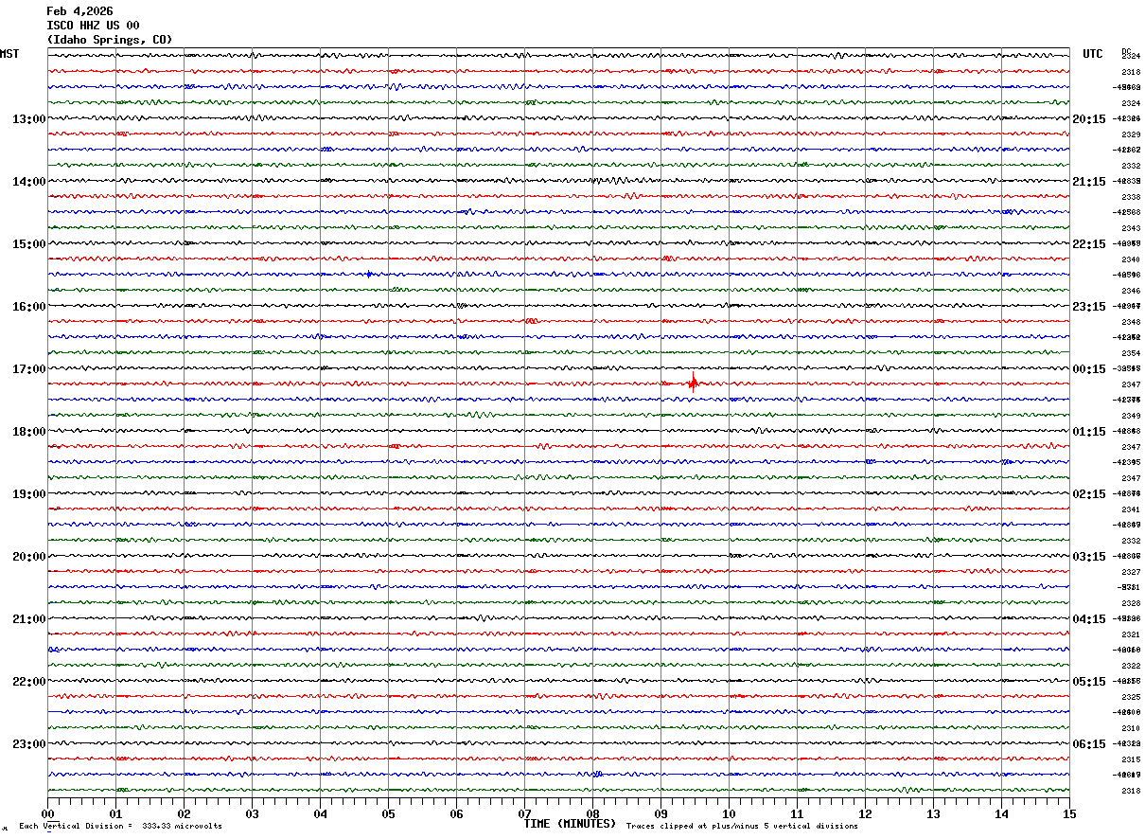Screen dimensions: 1145x839
Task: Click the 20:00 MST row label
Action: pyautogui.click(x=28, y=556)
